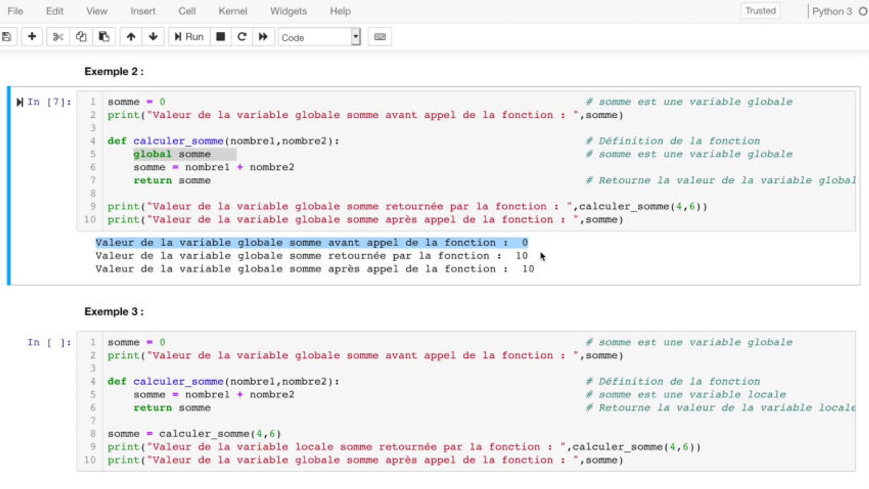
Task: Place cursor on 'global somme' line in cell 7
Action: 172,154
